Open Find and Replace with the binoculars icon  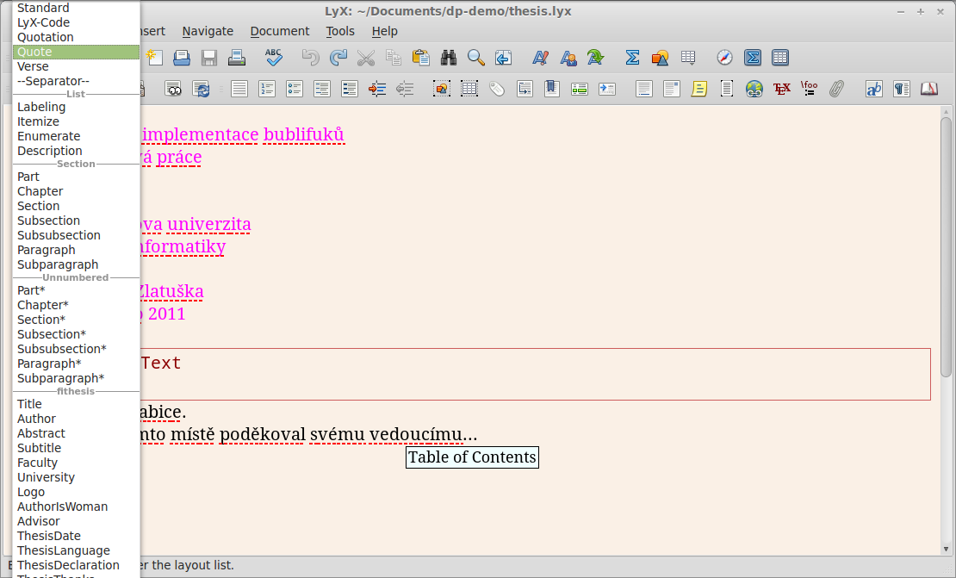pos(449,58)
